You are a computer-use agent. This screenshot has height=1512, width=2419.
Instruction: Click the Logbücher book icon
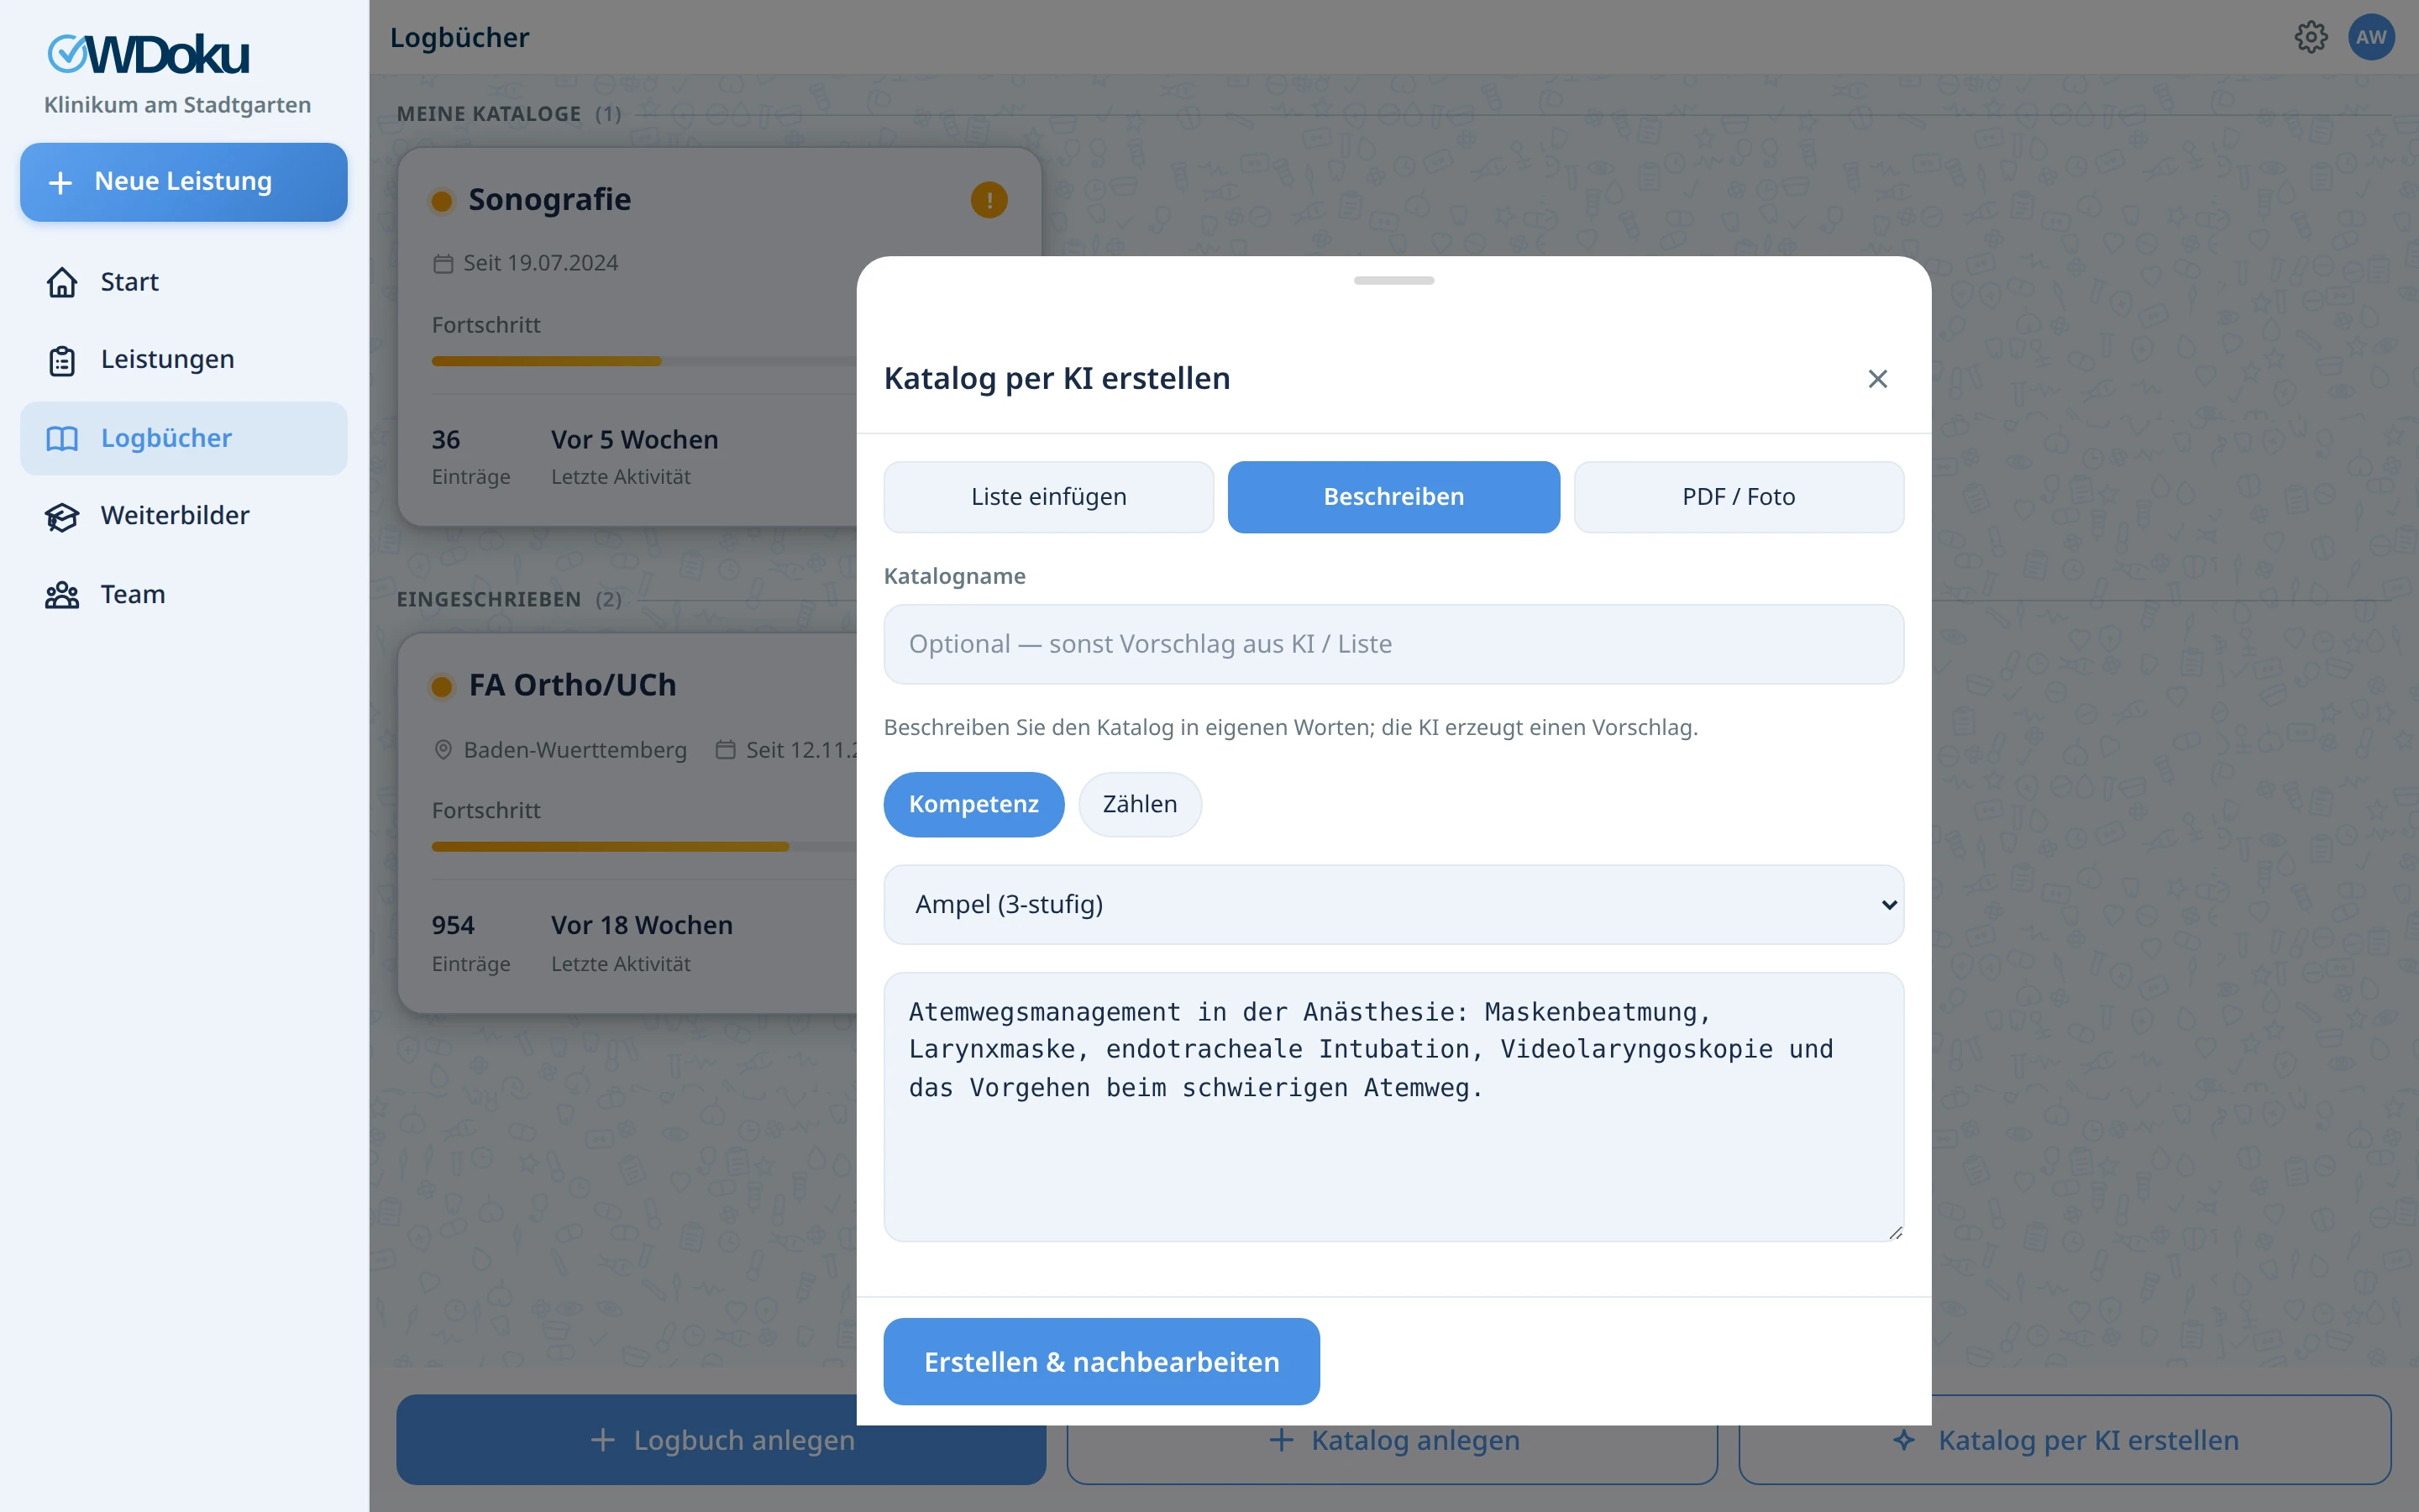pyautogui.click(x=62, y=438)
